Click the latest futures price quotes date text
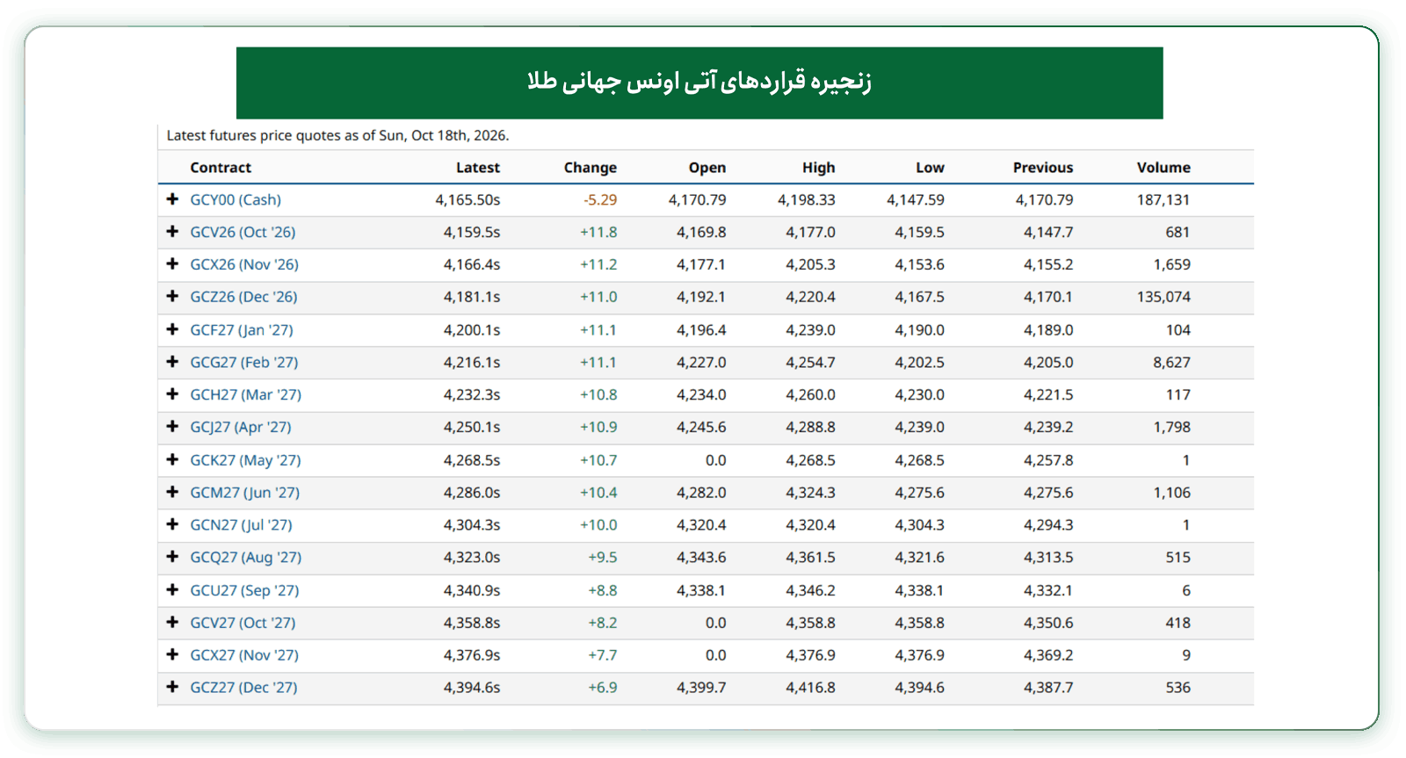Image resolution: width=1406 pixels, height=758 pixels. 337,135
